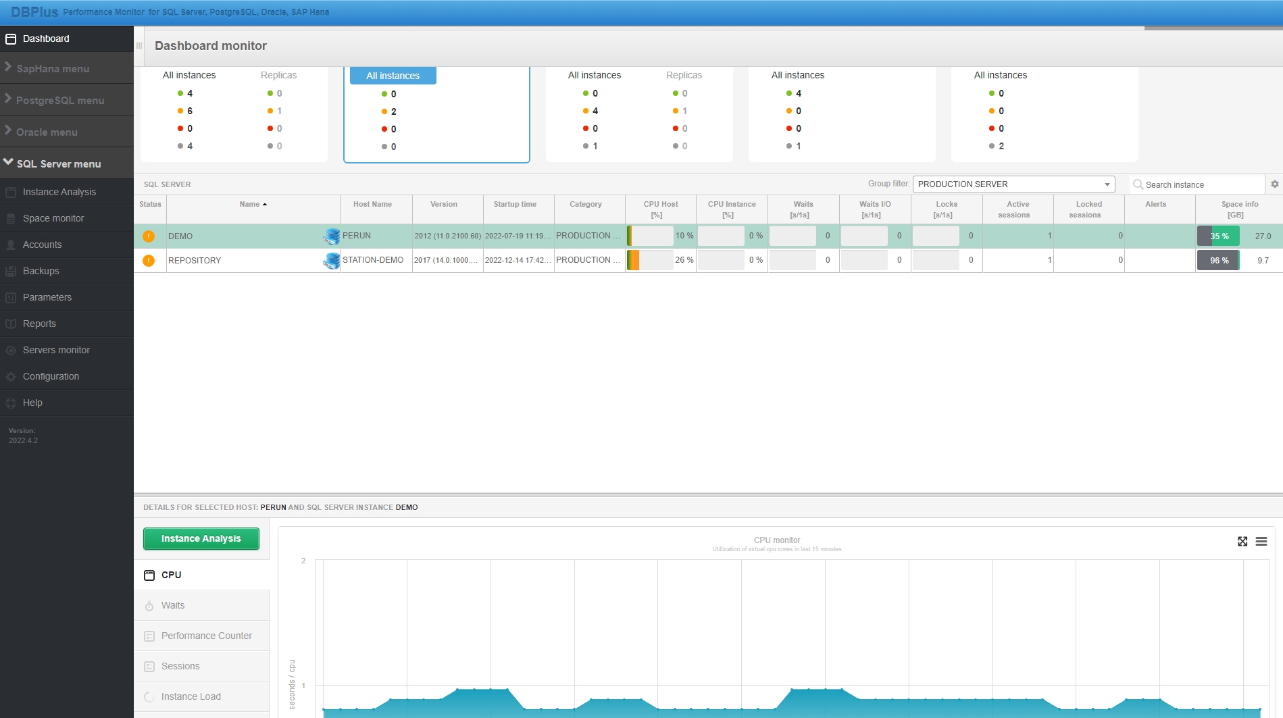Click the warning status icon for DEMO
This screenshot has height=718, width=1283.
click(149, 236)
